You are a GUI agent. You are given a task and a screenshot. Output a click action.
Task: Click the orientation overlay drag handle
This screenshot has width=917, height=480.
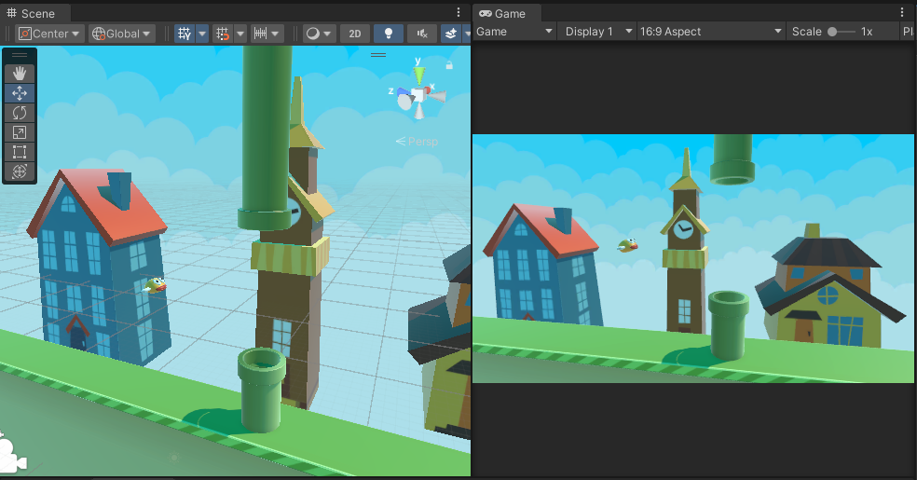pyautogui.click(x=378, y=55)
